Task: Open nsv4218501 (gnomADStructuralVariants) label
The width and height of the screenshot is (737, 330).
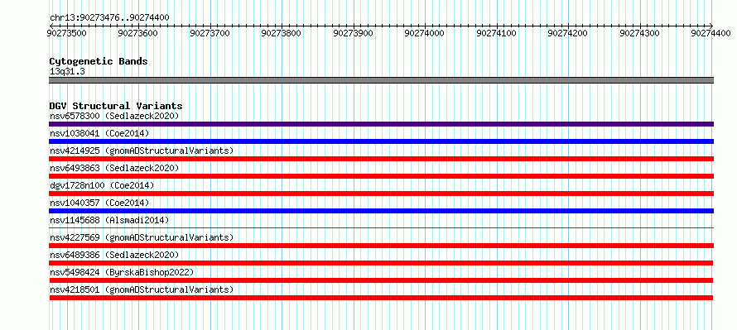Action: click(142, 289)
